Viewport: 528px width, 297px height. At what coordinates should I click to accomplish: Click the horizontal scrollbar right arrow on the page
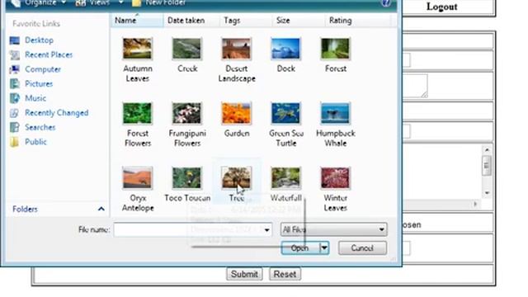[475, 204]
